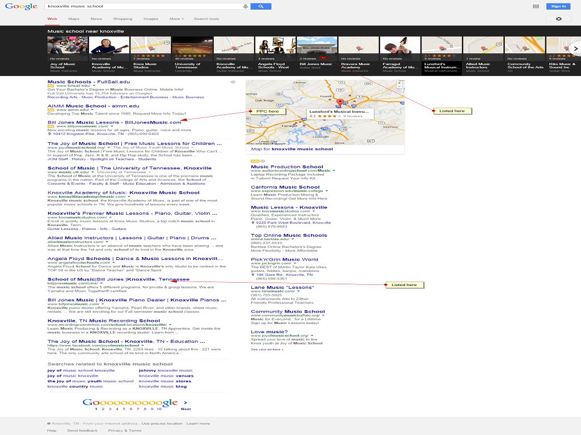Open Knoxville Academy of Music result
The image size is (581, 435).
tap(123, 193)
